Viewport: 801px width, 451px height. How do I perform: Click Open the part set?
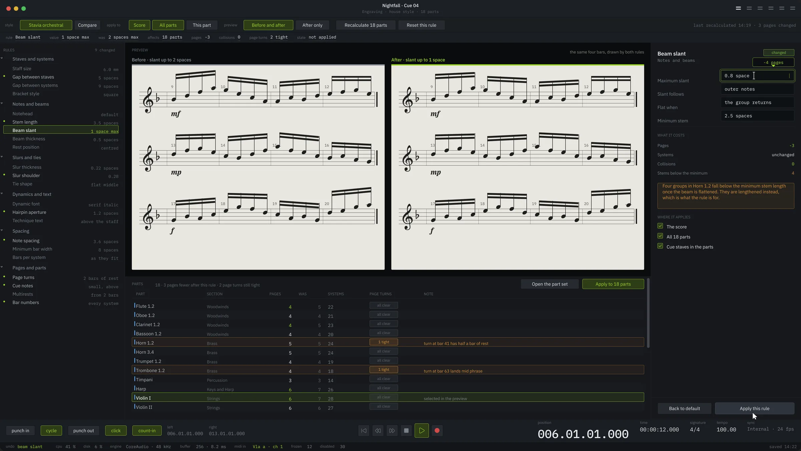550,284
